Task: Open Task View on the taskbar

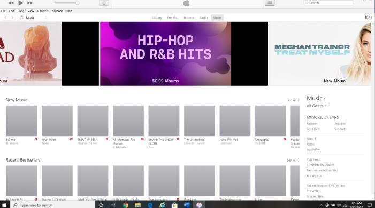Action: click(113, 205)
